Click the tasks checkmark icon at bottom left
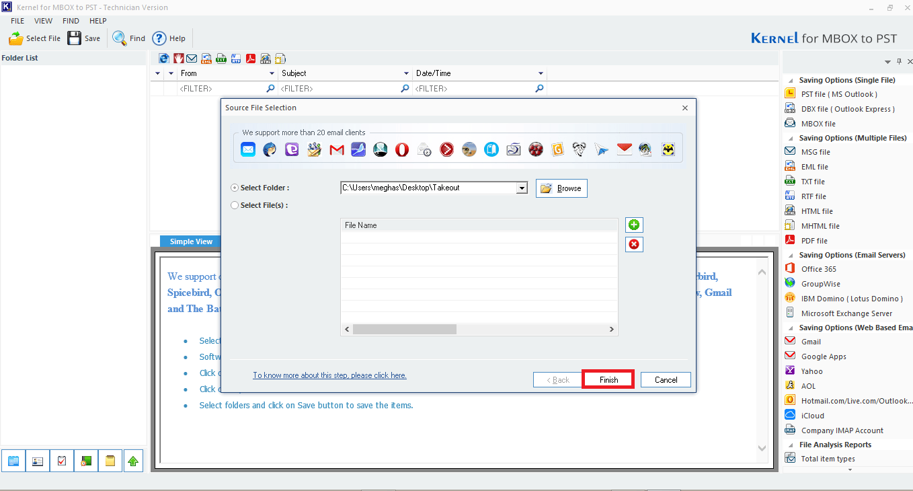 [x=61, y=461]
